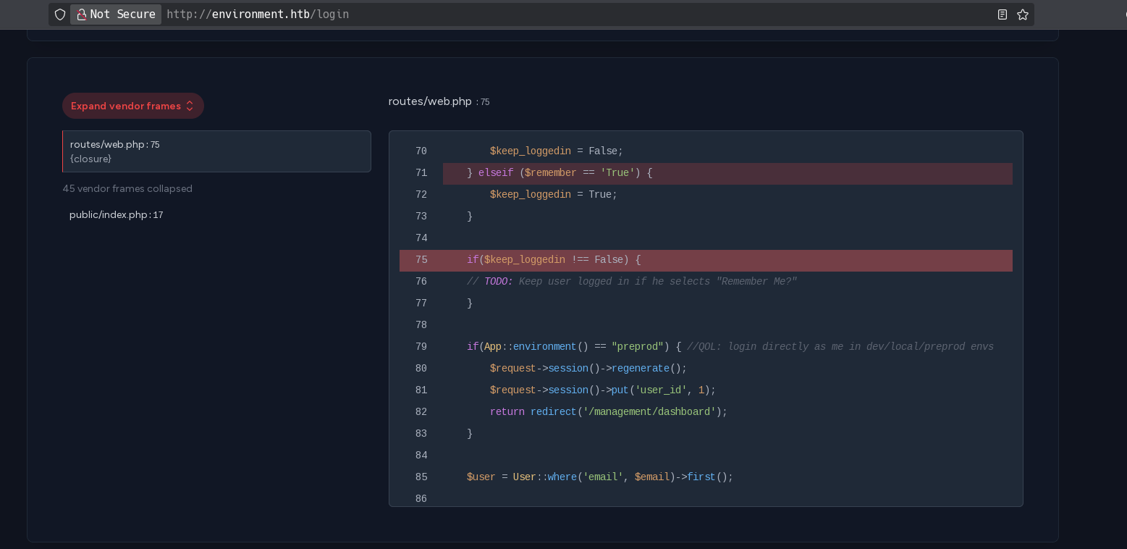Click the QOL comment on line 79
The width and height of the screenshot is (1127, 549).
(x=840, y=347)
